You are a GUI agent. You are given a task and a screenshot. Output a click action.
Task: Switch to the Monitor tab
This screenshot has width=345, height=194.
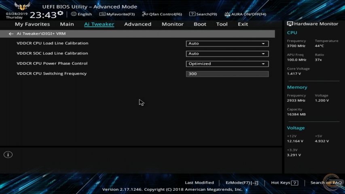[x=172, y=24]
